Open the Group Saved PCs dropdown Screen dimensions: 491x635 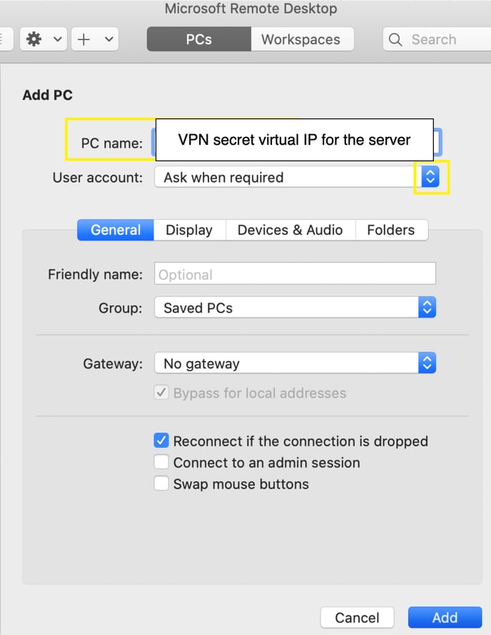tap(427, 308)
